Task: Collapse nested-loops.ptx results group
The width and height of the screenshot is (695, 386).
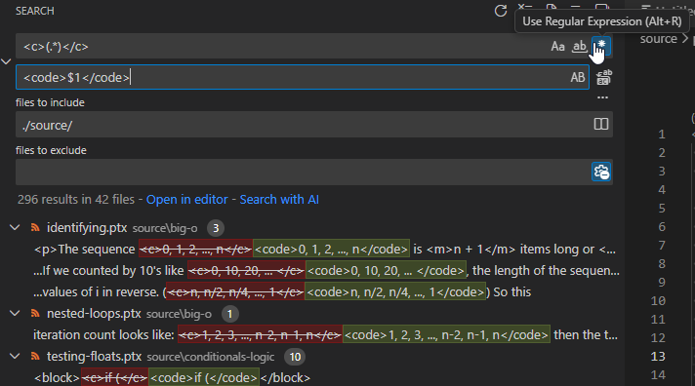Action: pyautogui.click(x=15, y=314)
